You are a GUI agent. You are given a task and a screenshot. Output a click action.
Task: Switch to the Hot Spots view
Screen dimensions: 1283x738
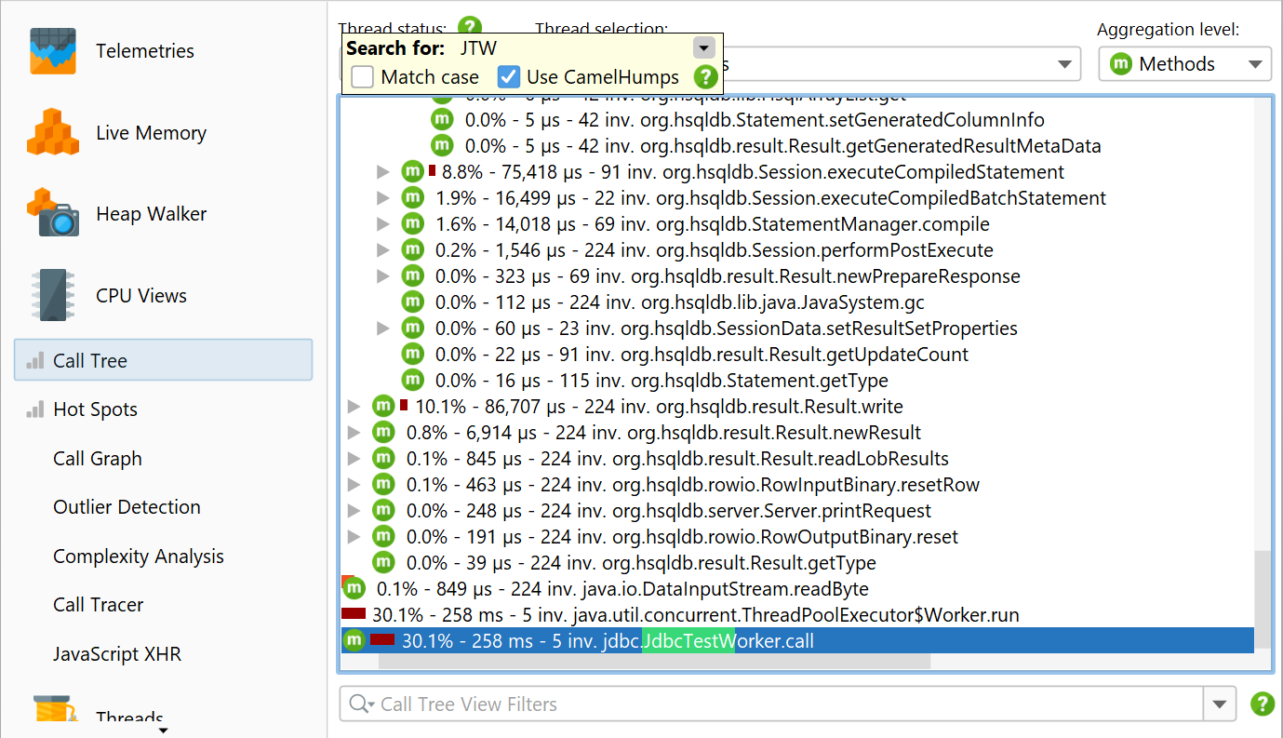pyautogui.click(x=95, y=409)
